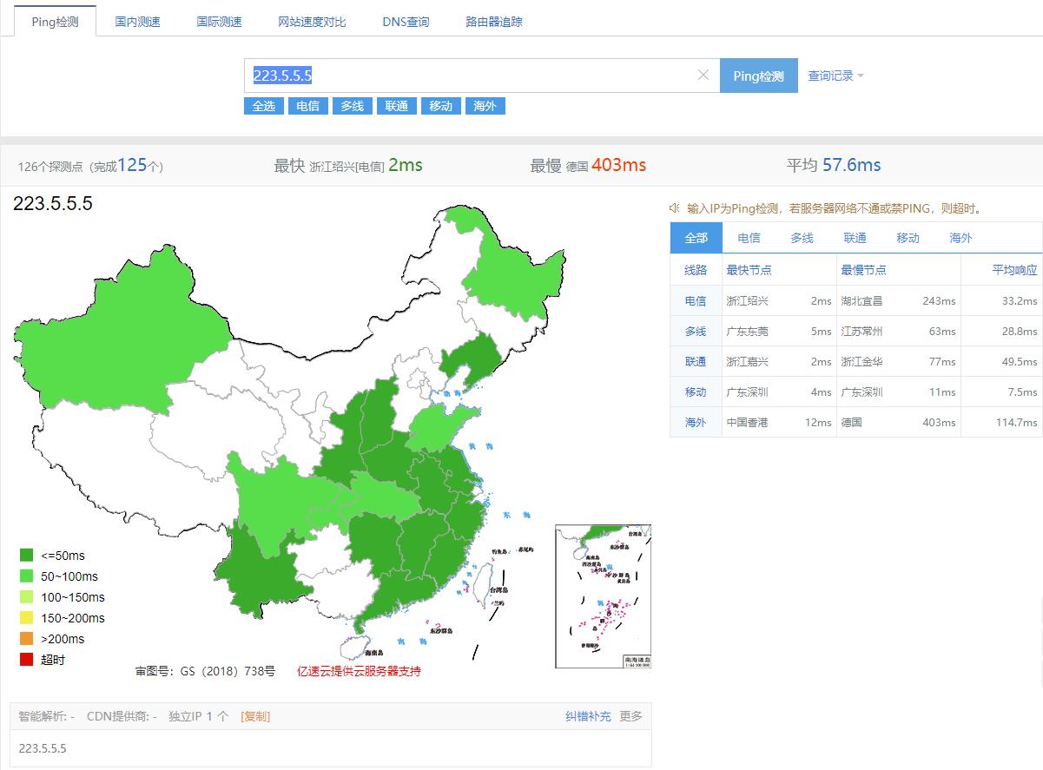Select the 国际测速 tab
1043x770 pixels.
pyautogui.click(x=220, y=21)
